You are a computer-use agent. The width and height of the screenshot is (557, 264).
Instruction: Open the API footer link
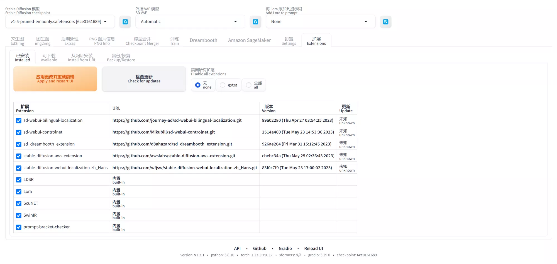point(237,248)
